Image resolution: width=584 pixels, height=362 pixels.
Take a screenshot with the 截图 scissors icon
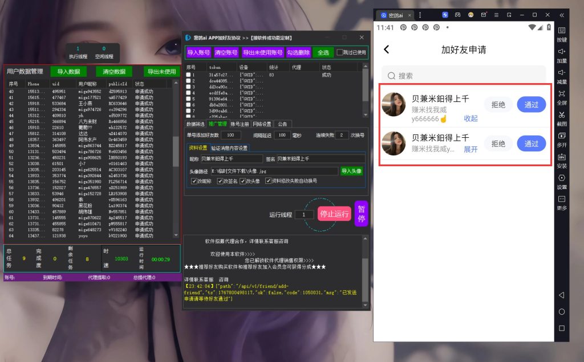pyautogui.click(x=562, y=117)
